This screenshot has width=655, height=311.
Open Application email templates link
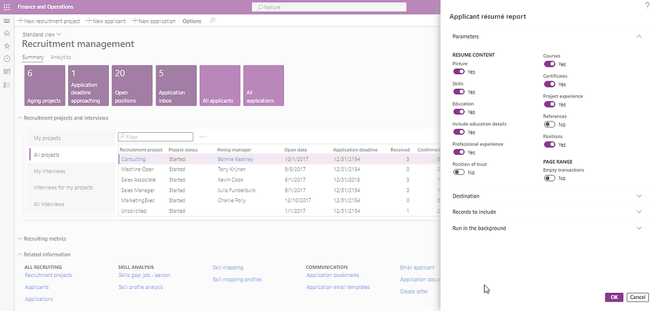click(x=338, y=287)
